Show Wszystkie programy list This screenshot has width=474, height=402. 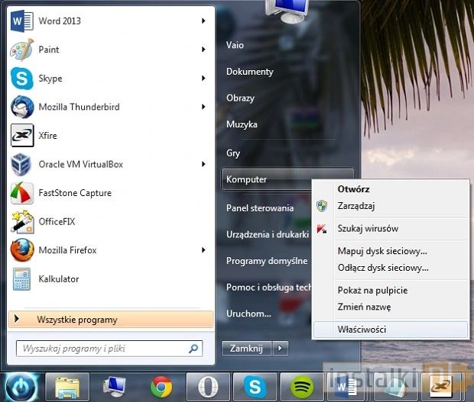[111, 320]
